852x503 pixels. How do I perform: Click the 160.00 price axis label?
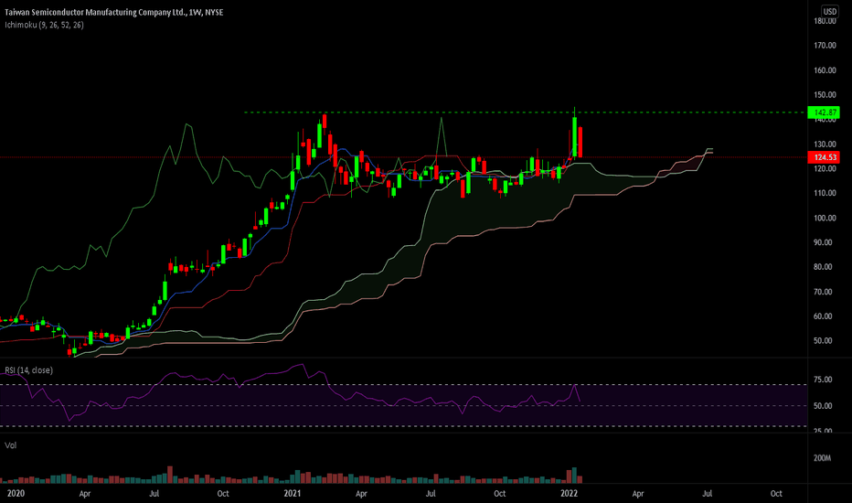tap(825, 70)
